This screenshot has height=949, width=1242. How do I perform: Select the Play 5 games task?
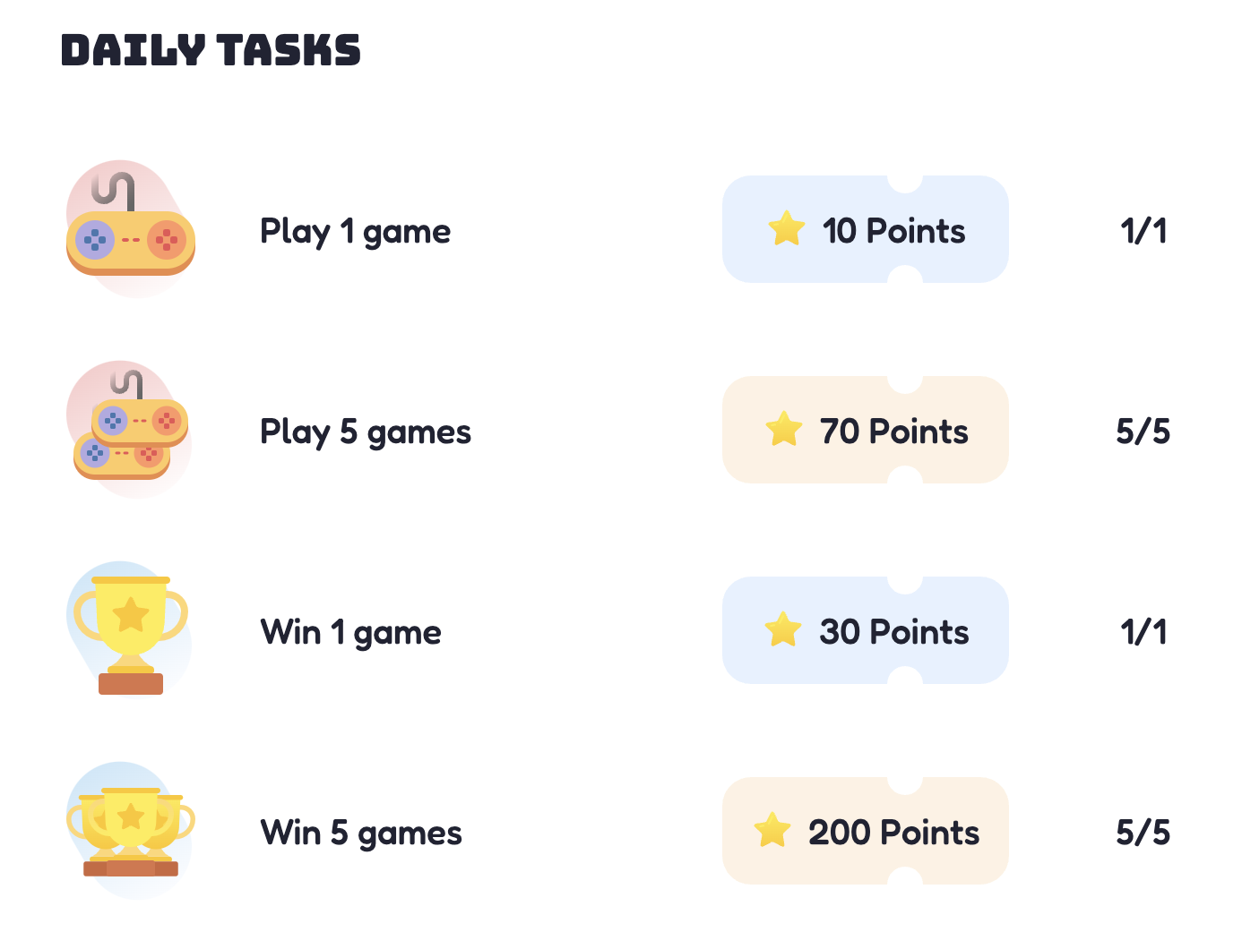[x=366, y=432]
